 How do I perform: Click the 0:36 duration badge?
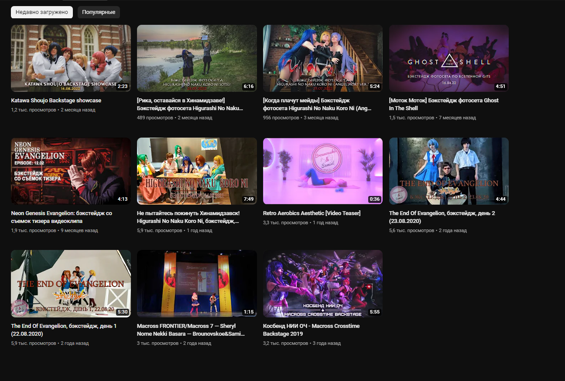[375, 199]
